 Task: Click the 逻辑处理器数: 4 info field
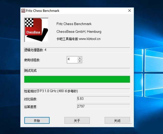point(77,50)
